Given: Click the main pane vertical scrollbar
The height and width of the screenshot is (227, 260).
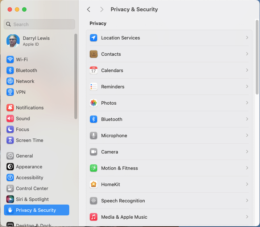Looking at the screenshot, I should [x=257, y=57].
